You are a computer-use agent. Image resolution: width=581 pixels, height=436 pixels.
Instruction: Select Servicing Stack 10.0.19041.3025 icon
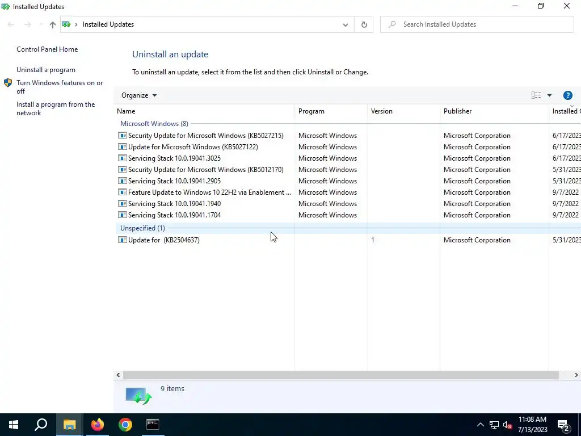[123, 158]
